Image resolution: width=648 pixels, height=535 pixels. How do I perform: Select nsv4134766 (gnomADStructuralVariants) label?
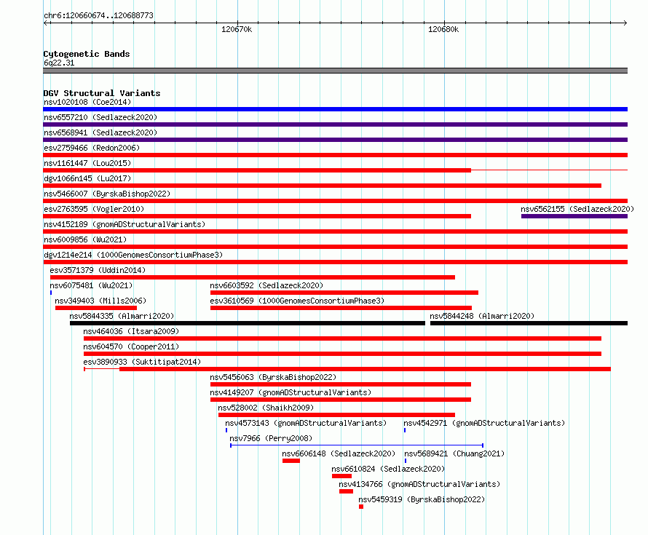pos(419,484)
